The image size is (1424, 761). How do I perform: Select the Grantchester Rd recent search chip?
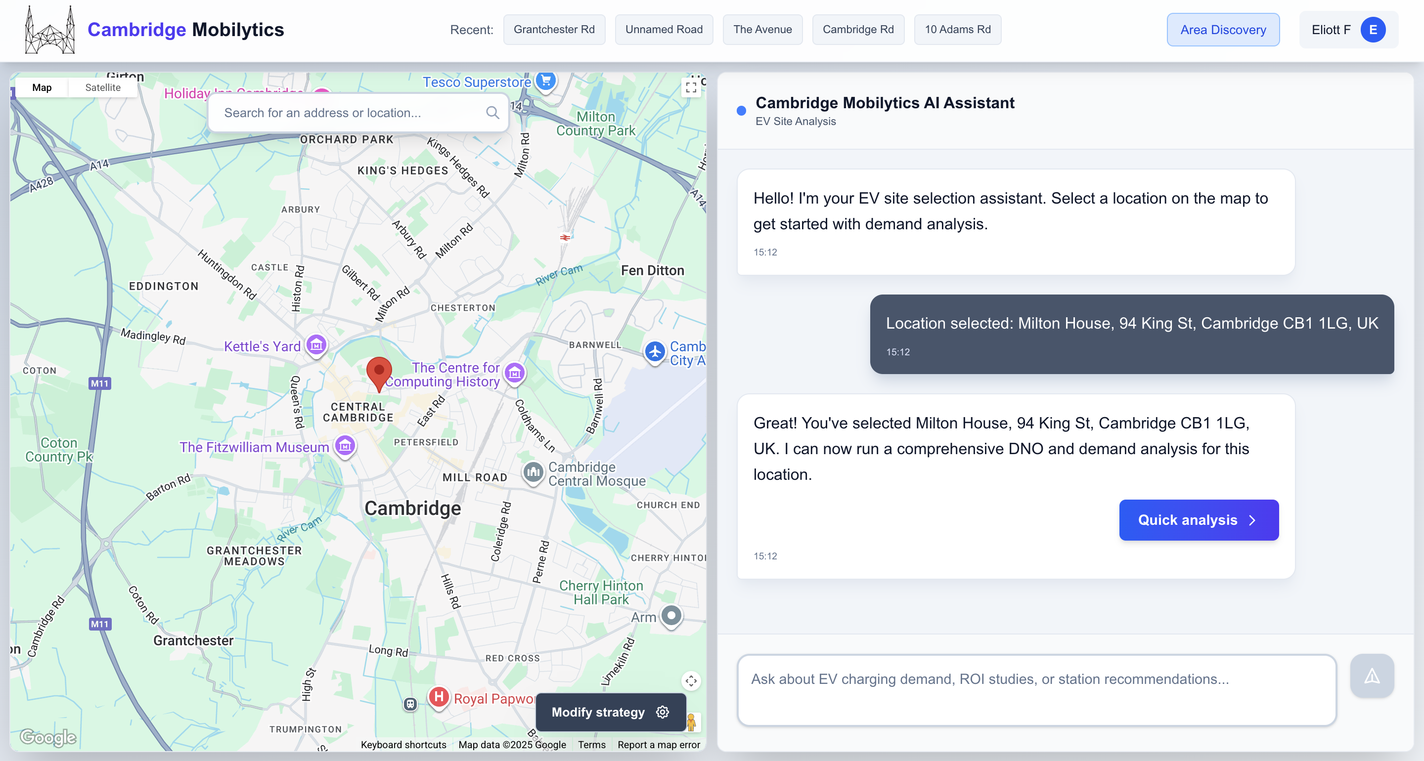554,29
